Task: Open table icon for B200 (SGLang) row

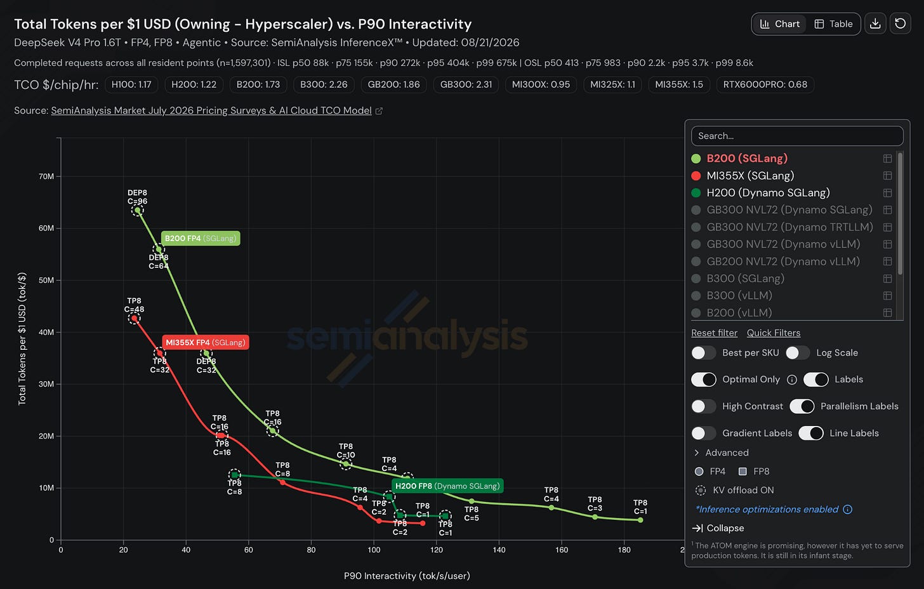Action: click(x=887, y=159)
